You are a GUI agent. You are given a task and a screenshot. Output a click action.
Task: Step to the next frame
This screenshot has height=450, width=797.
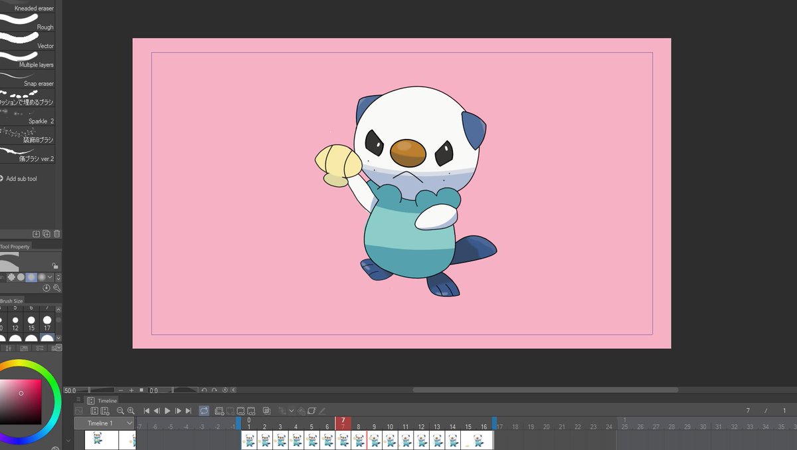click(x=178, y=411)
